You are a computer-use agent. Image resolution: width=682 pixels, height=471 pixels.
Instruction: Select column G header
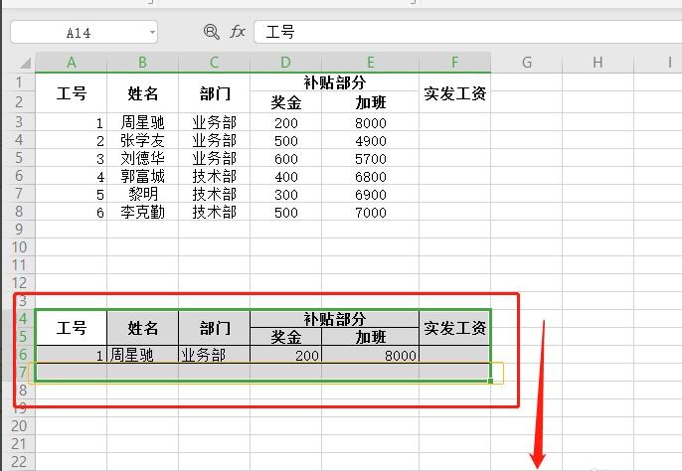(527, 63)
